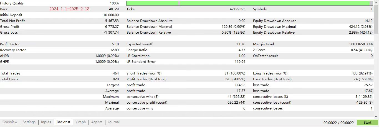Click the scrollbar up arrow
This screenshot has width=379, height=127.
pyautogui.click(x=377, y=2)
